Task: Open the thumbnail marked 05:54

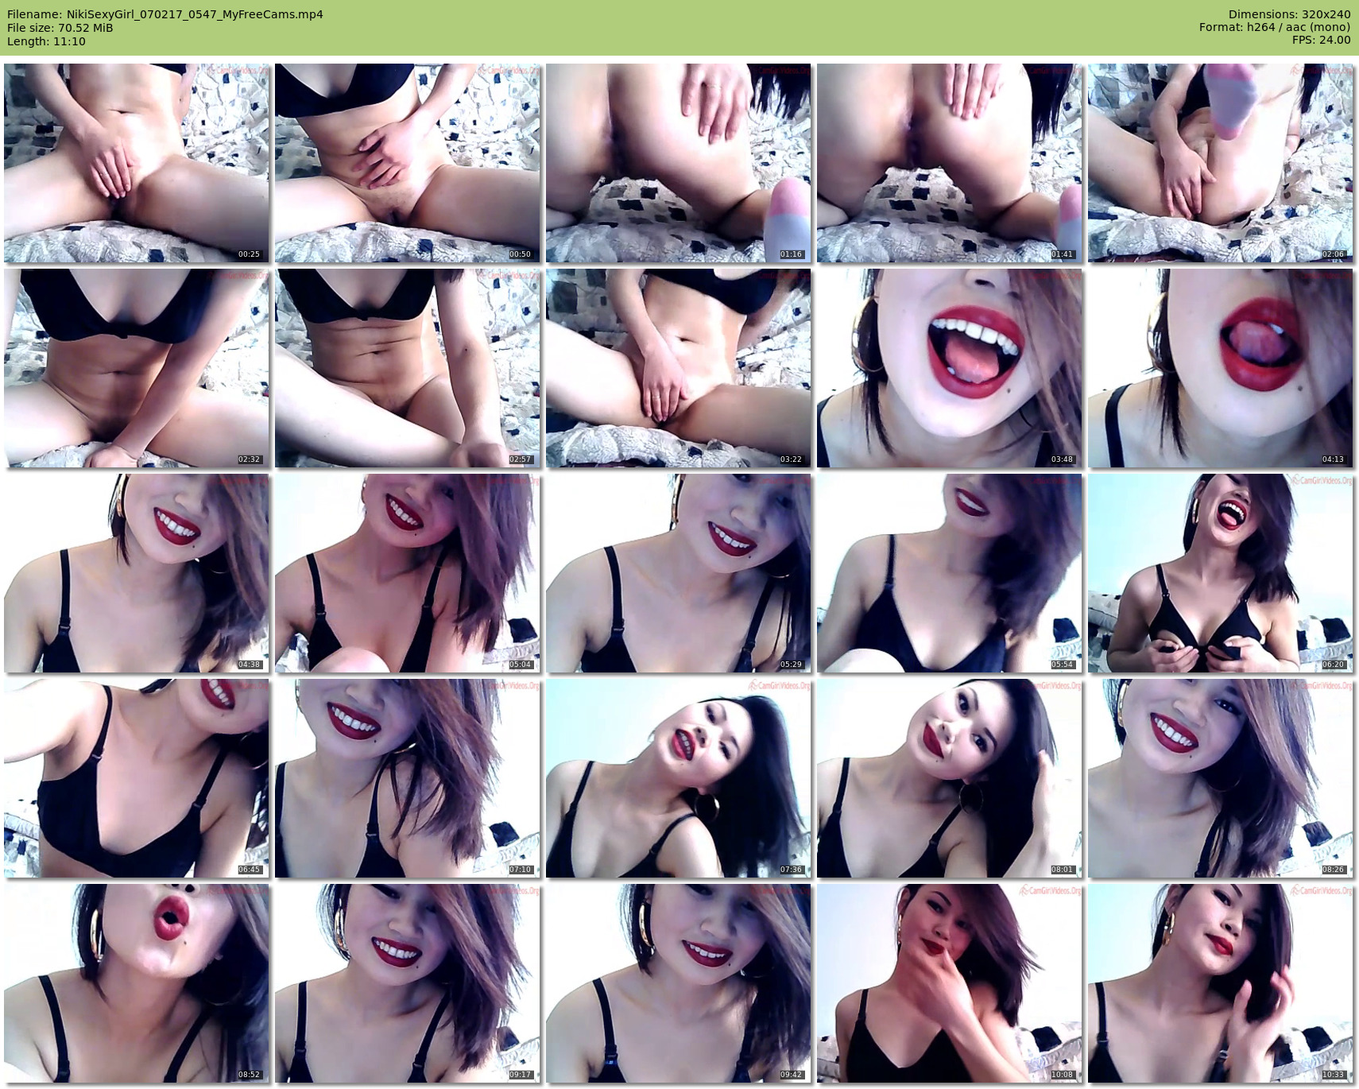Action: [x=950, y=573]
